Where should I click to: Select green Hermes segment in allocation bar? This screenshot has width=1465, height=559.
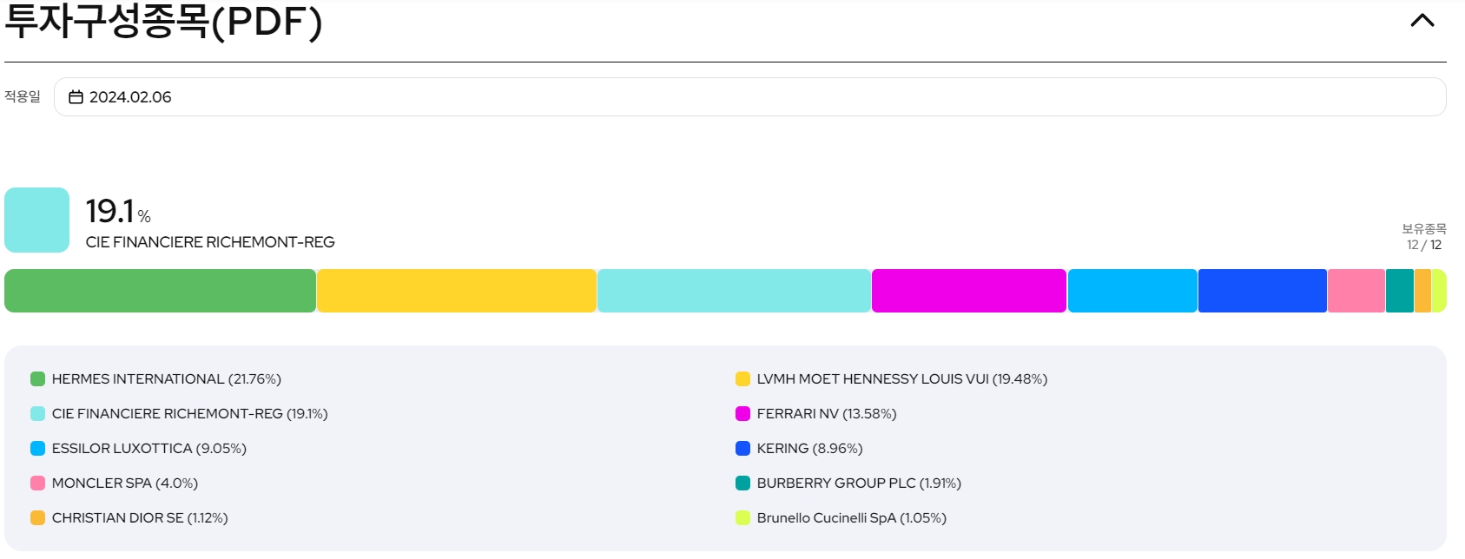click(x=160, y=291)
